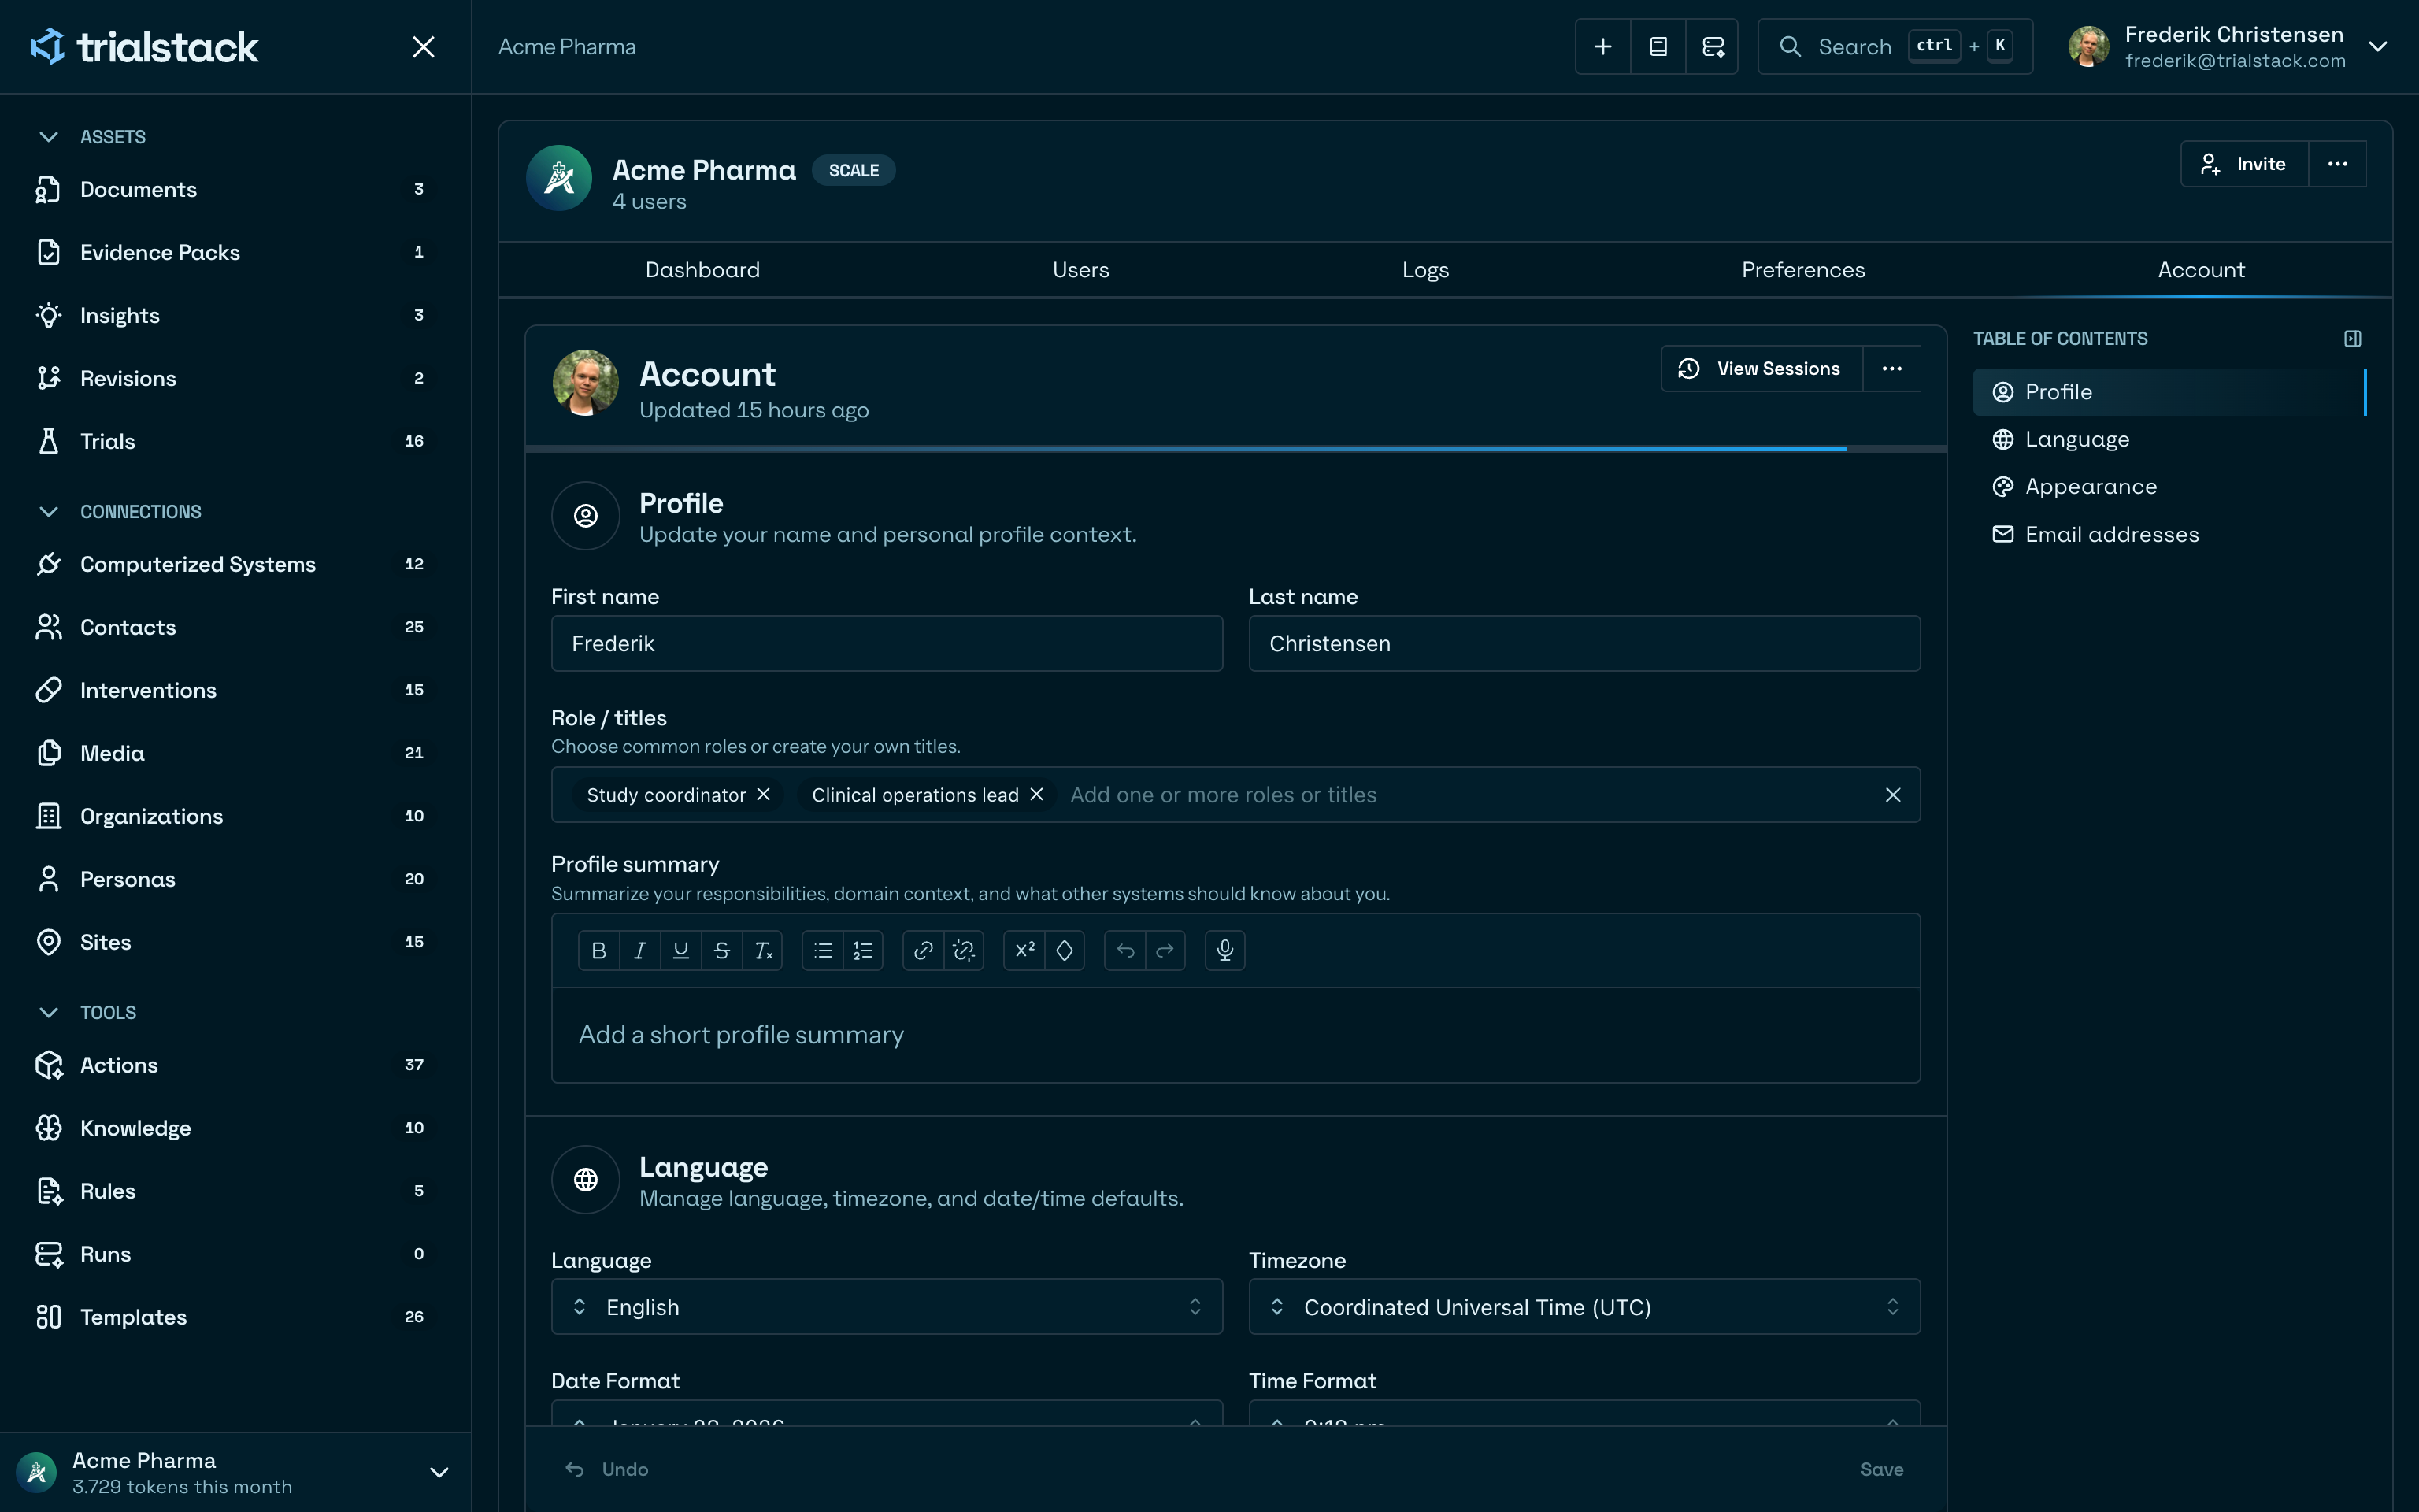Collapse the Connections section
Screen dimensions: 2419x1512
click(48, 512)
